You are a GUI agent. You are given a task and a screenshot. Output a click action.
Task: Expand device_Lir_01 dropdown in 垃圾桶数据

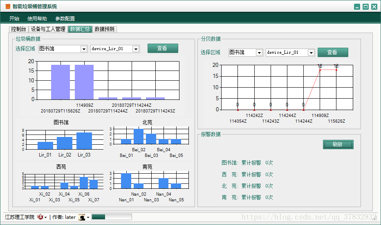pos(136,49)
